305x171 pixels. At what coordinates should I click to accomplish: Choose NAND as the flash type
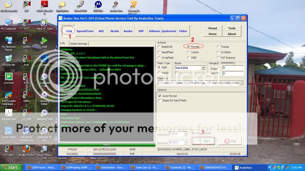click(x=159, y=73)
